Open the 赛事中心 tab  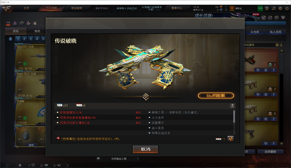click(177, 8)
